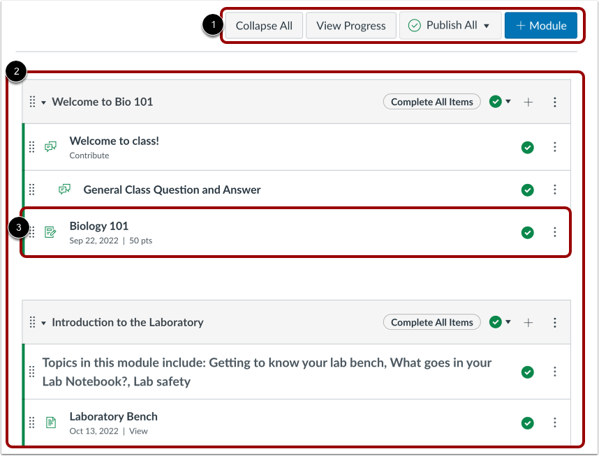The width and height of the screenshot is (599, 456).
Task: Click the drag handle for the Laboratory Bench item
Action: tap(31, 423)
